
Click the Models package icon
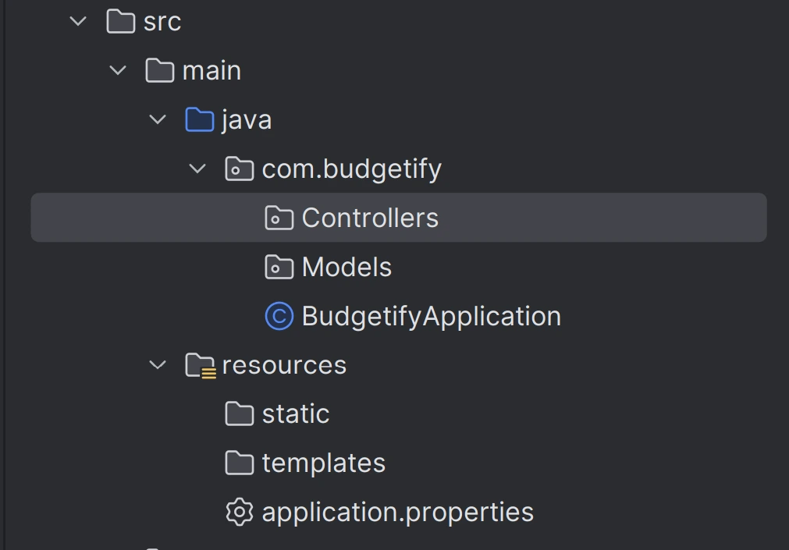[x=279, y=267]
